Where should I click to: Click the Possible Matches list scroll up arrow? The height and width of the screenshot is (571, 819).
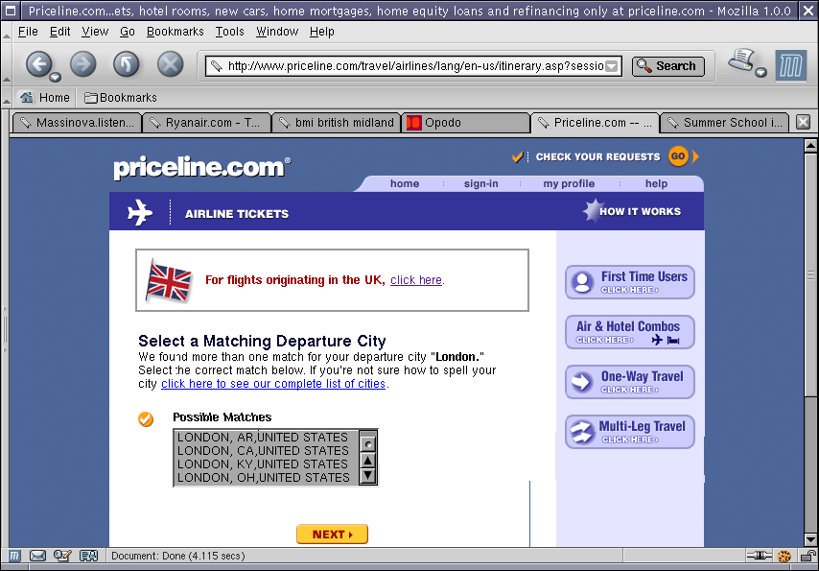point(367,461)
